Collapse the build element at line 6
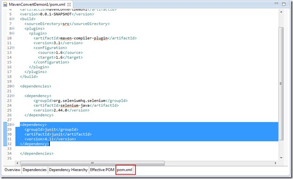293x179 pixels. (13, 19)
